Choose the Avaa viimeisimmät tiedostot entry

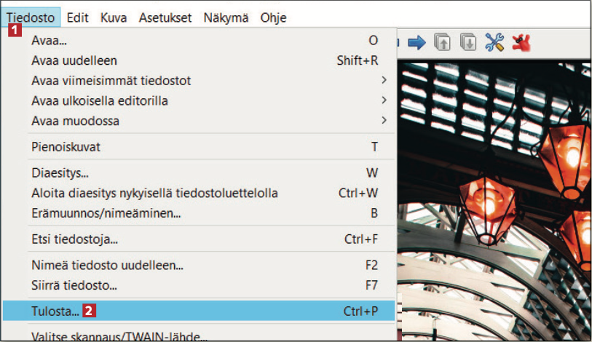tap(199, 80)
